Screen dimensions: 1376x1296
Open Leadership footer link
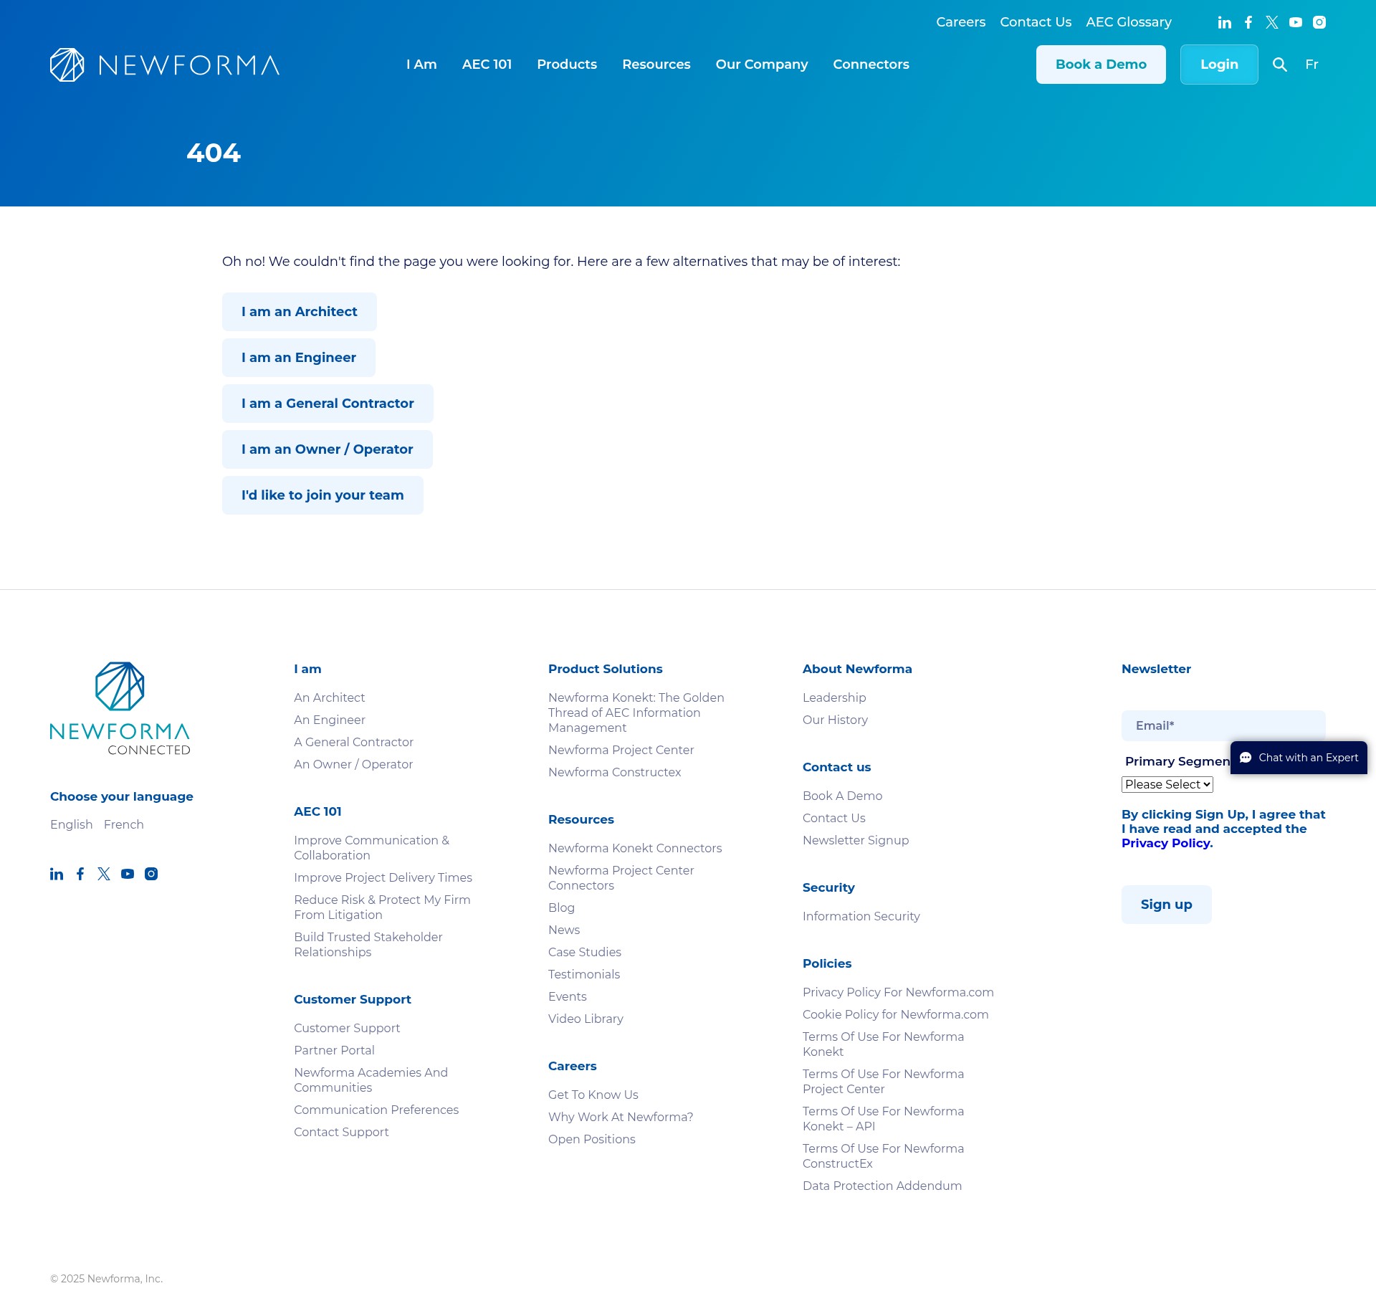click(834, 697)
